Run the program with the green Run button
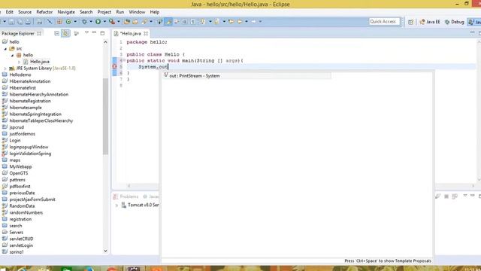Screen dimensions: 481x271 coord(98,22)
